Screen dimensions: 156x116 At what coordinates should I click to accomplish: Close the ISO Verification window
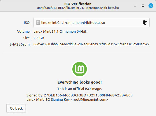click(x=151, y=6)
